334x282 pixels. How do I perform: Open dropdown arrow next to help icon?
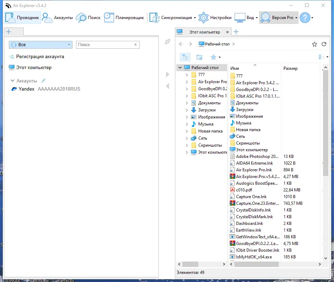pos(312,18)
